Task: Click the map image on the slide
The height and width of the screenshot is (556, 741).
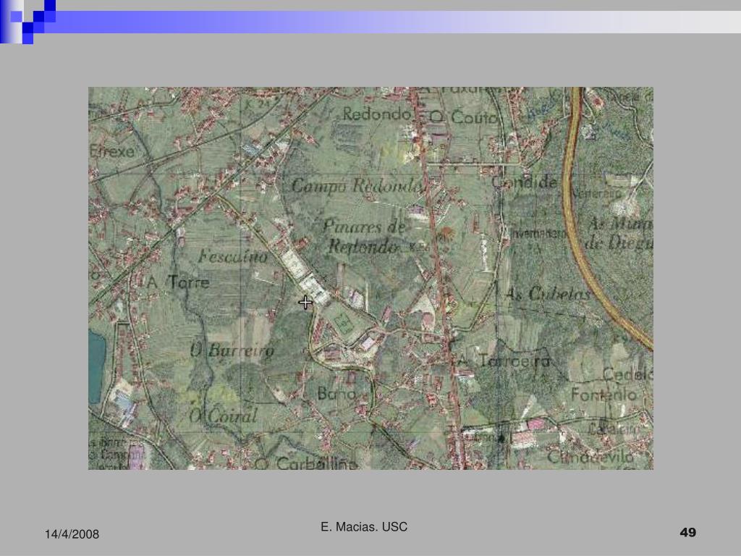Action: [x=370, y=278]
